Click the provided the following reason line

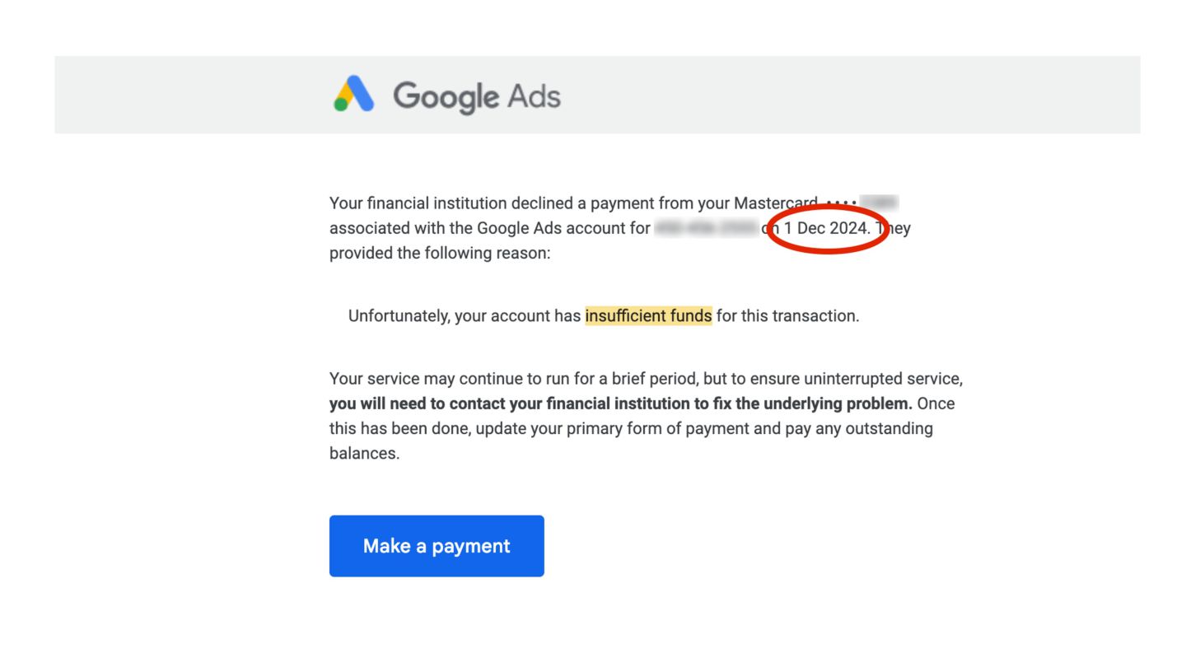click(x=440, y=253)
